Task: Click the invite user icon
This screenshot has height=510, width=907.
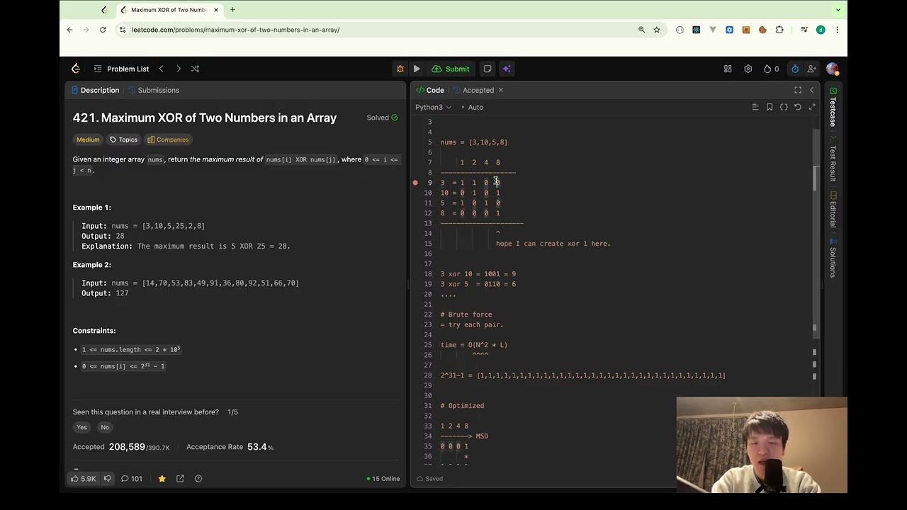Action: [812, 69]
